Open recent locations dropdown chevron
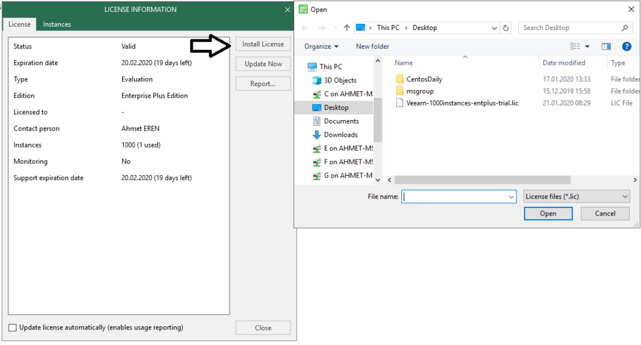Screen dimensions: 641x345 336,27
